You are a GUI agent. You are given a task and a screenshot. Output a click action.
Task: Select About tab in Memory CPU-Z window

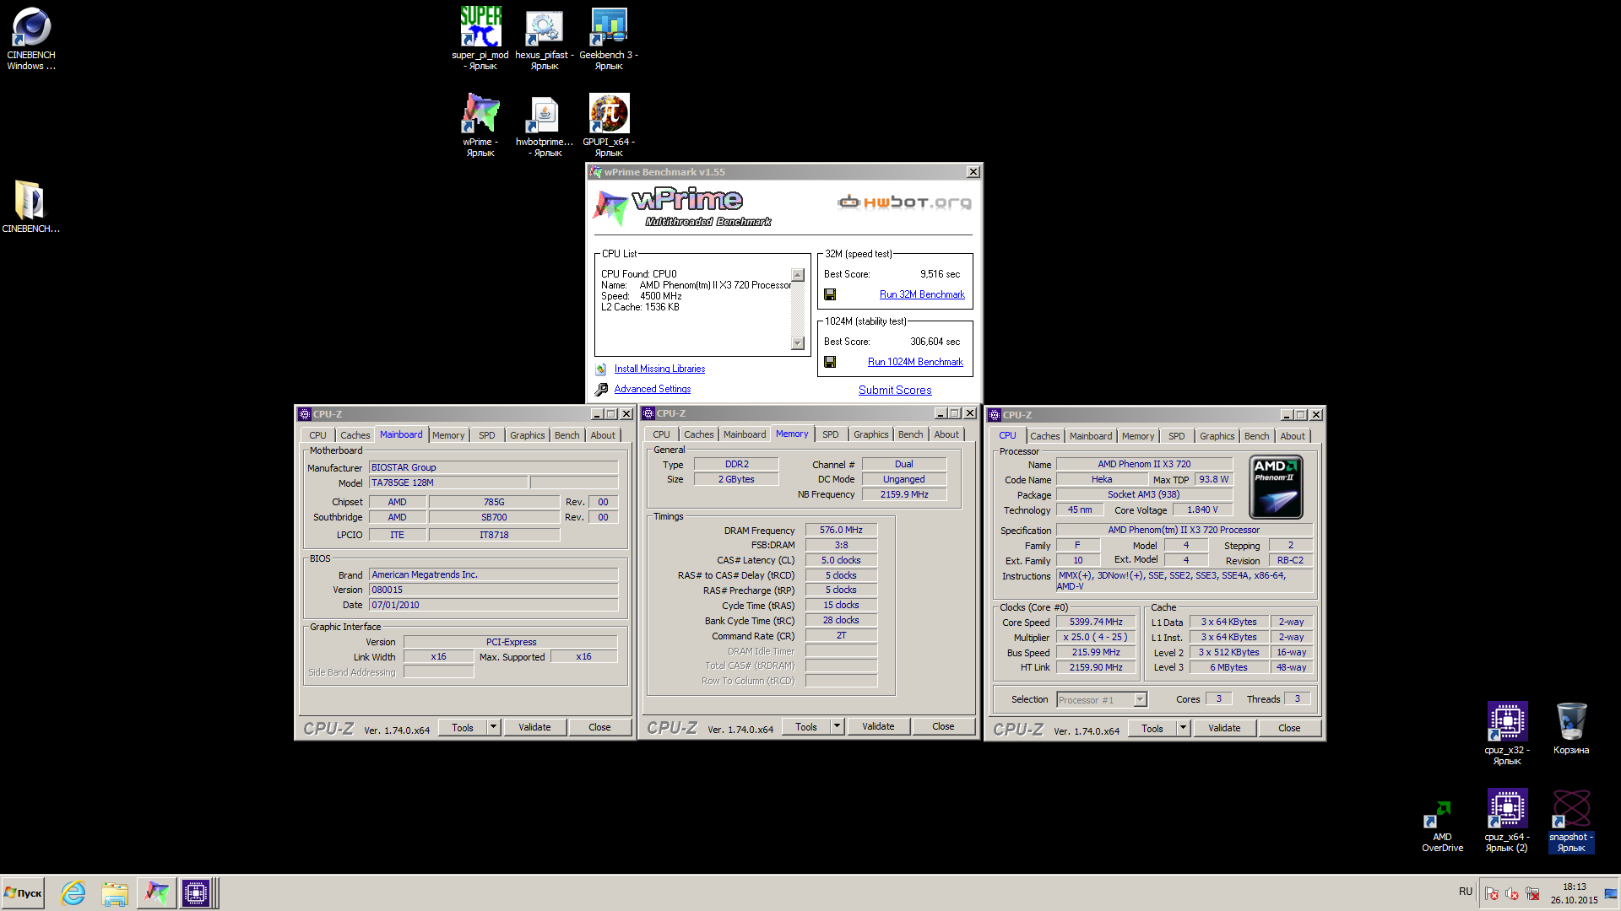tap(946, 434)
